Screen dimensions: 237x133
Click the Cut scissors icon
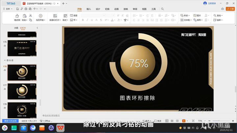[31, 15]
